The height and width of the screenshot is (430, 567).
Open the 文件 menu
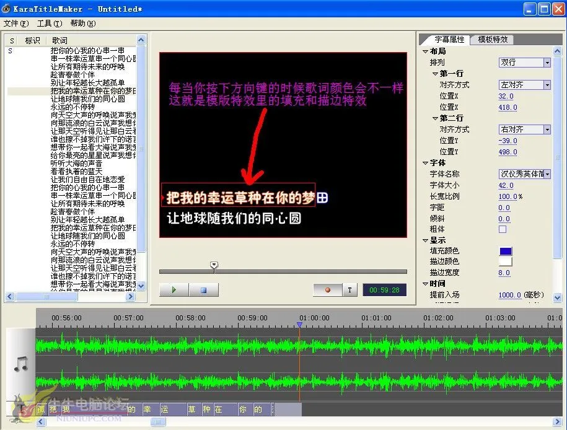[16, 24]
